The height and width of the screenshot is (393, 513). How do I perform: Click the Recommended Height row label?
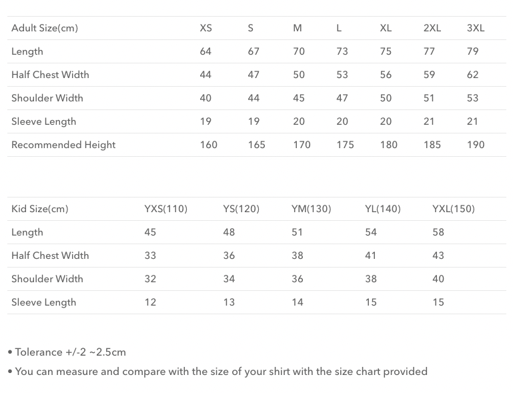[63, 145]
